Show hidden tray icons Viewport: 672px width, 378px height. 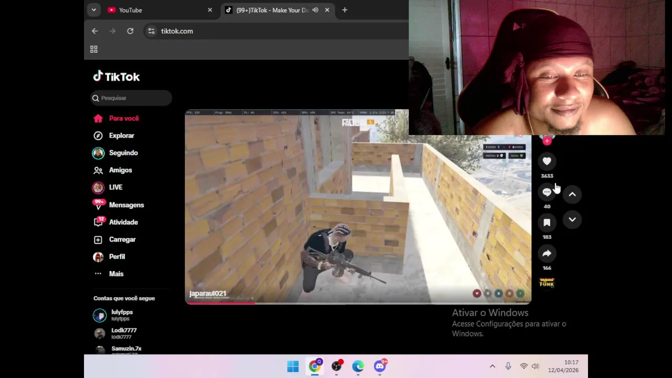(x=492, y=366)
